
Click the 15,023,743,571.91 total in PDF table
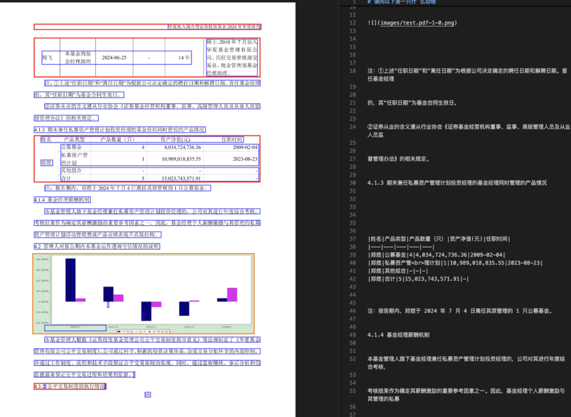181,178
